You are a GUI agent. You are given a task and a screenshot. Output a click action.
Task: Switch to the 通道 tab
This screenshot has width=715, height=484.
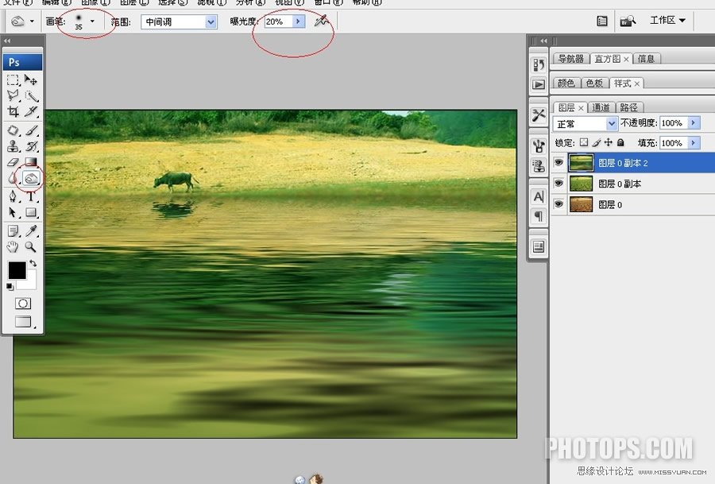pos(601,107)
